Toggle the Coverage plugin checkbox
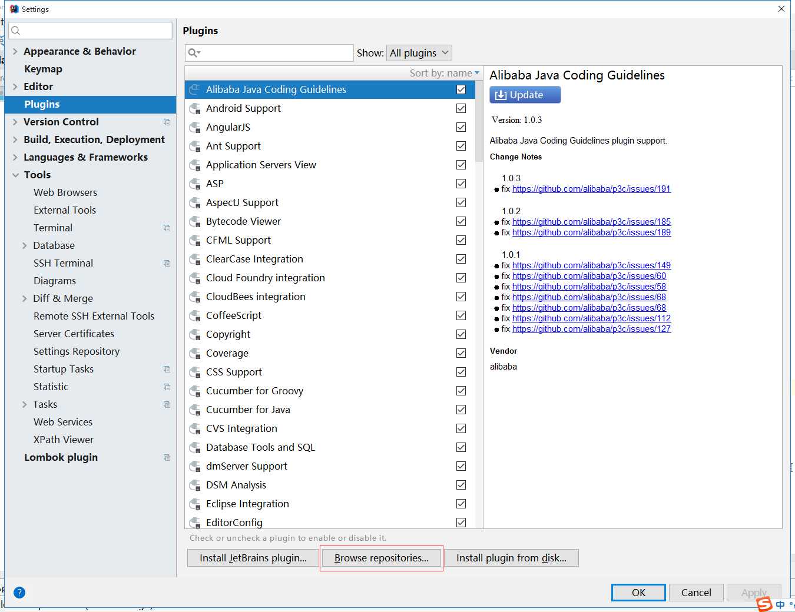Image resolution: width=795 pixels, height=612 pixels. (x=461, y=353)
